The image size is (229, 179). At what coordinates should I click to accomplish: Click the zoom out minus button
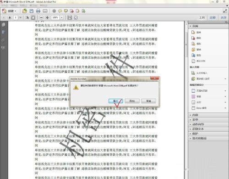(x=41, y=17)
